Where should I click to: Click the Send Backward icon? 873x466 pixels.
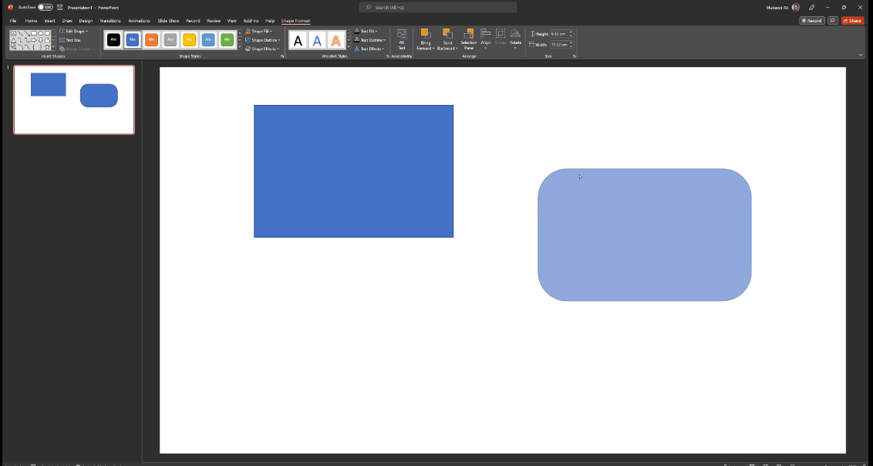[447, 33]
